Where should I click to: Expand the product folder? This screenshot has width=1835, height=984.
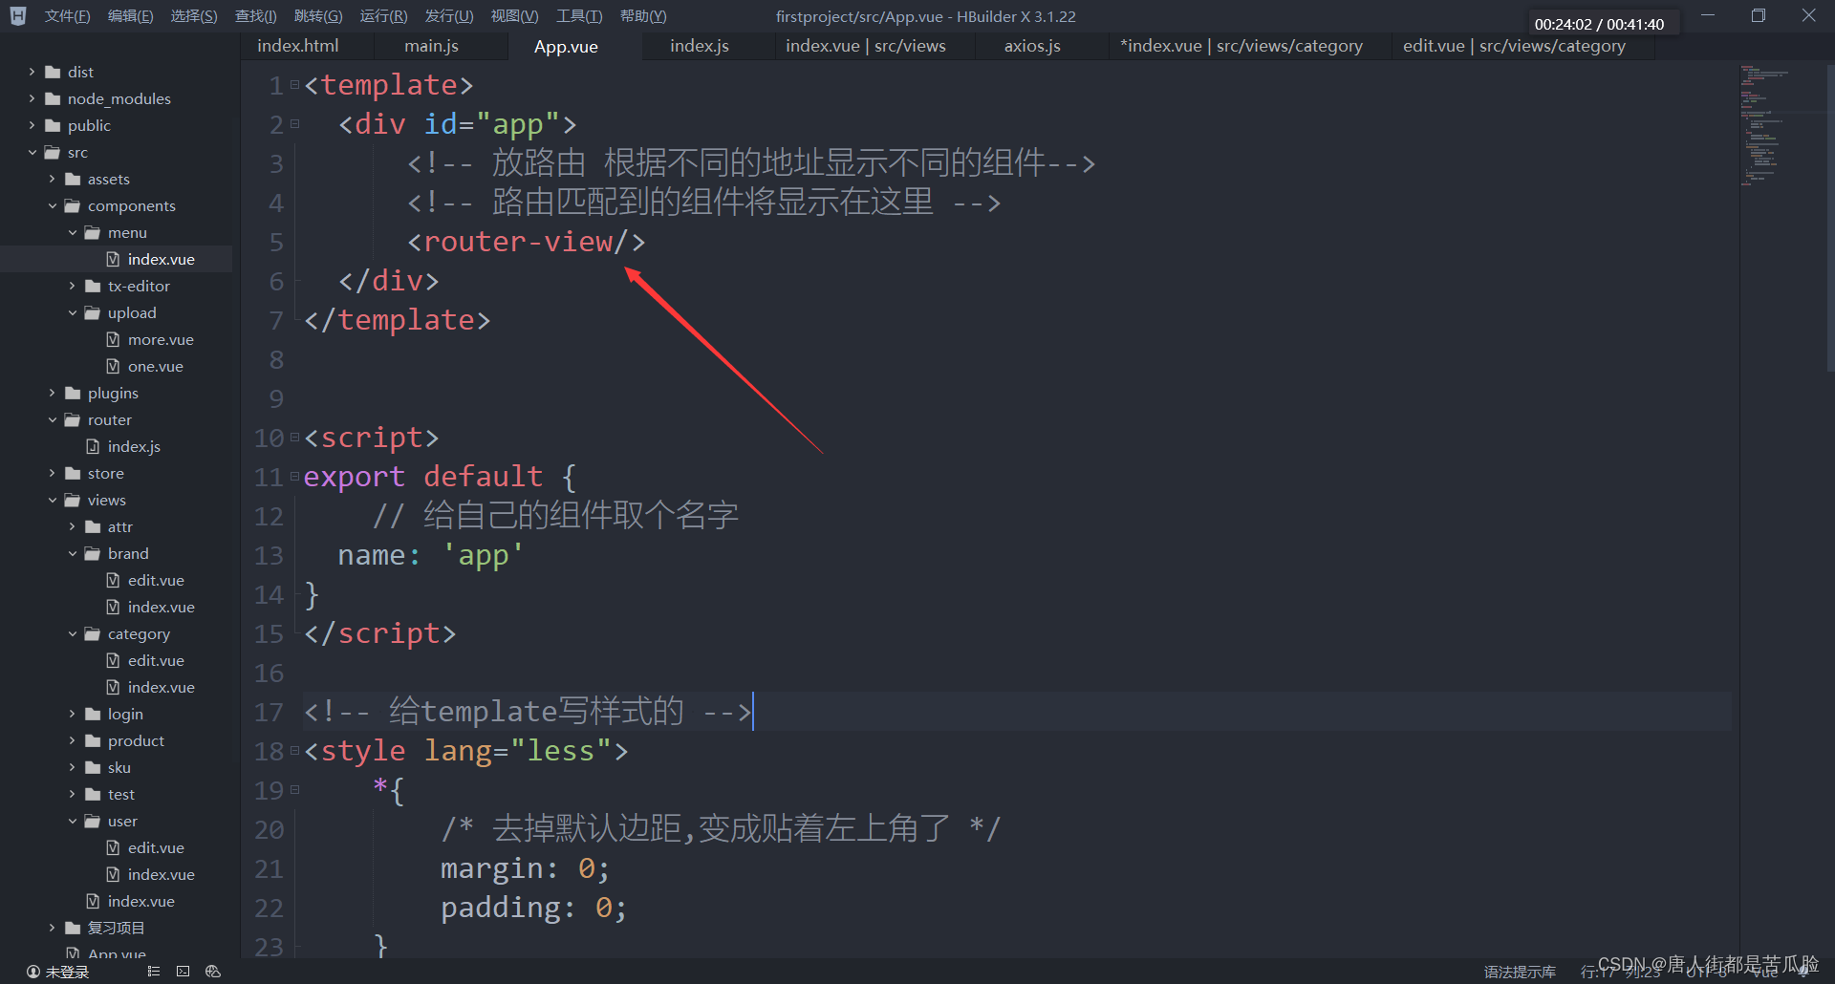click(x=72, y=740)
